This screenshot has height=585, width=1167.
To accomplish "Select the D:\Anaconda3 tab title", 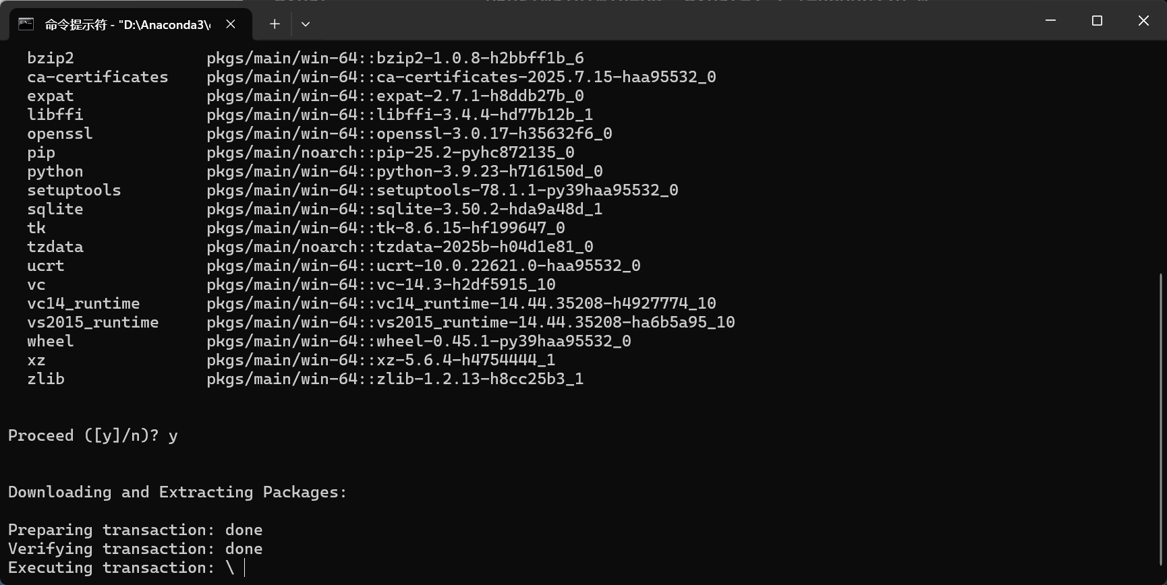I will click(x=127, y=25).
